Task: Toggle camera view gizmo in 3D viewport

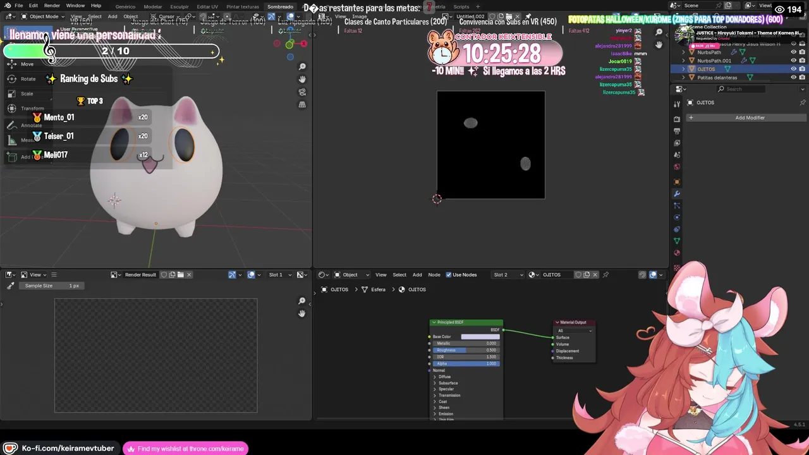Action: click(302, 92)
